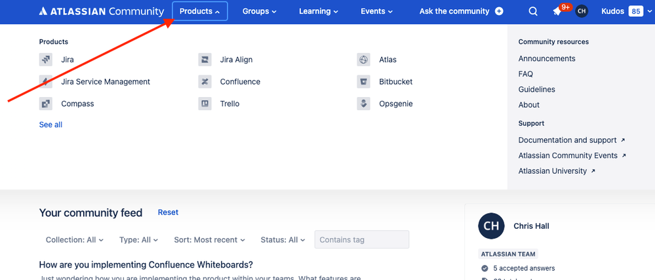The image size is (655, 280).
Task: Click Chris Hall's large CH avatar
Action: [491, 226]
